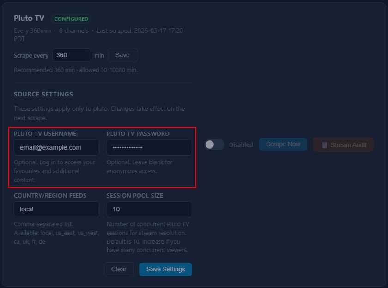Select the Pluto TV Username field
388x288 pixels.
point(56,147)
